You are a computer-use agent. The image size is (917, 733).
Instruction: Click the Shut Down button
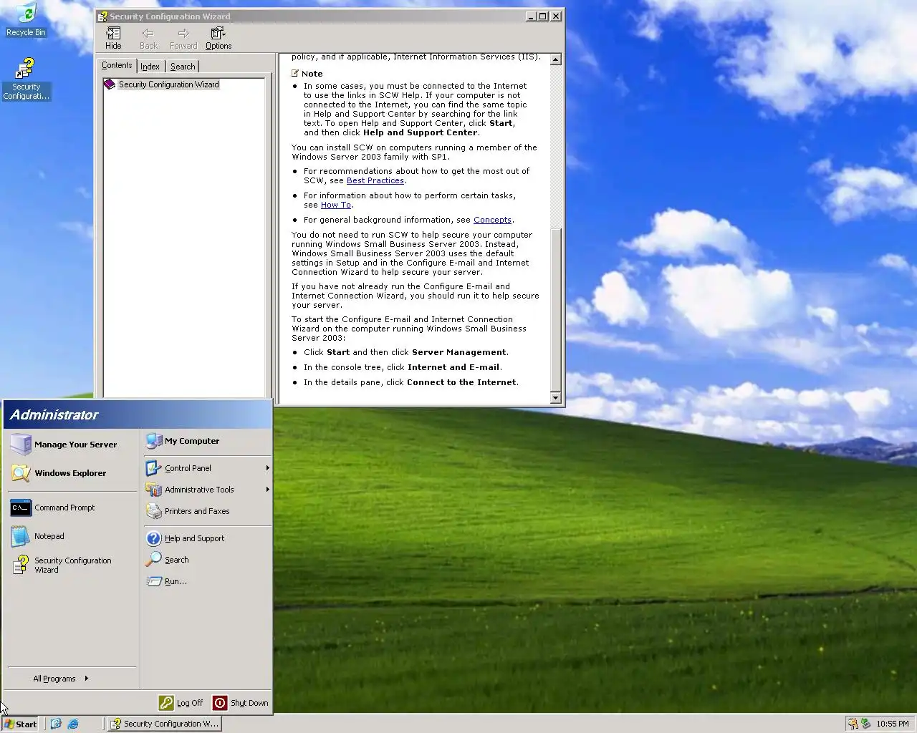tap(241, 703)
